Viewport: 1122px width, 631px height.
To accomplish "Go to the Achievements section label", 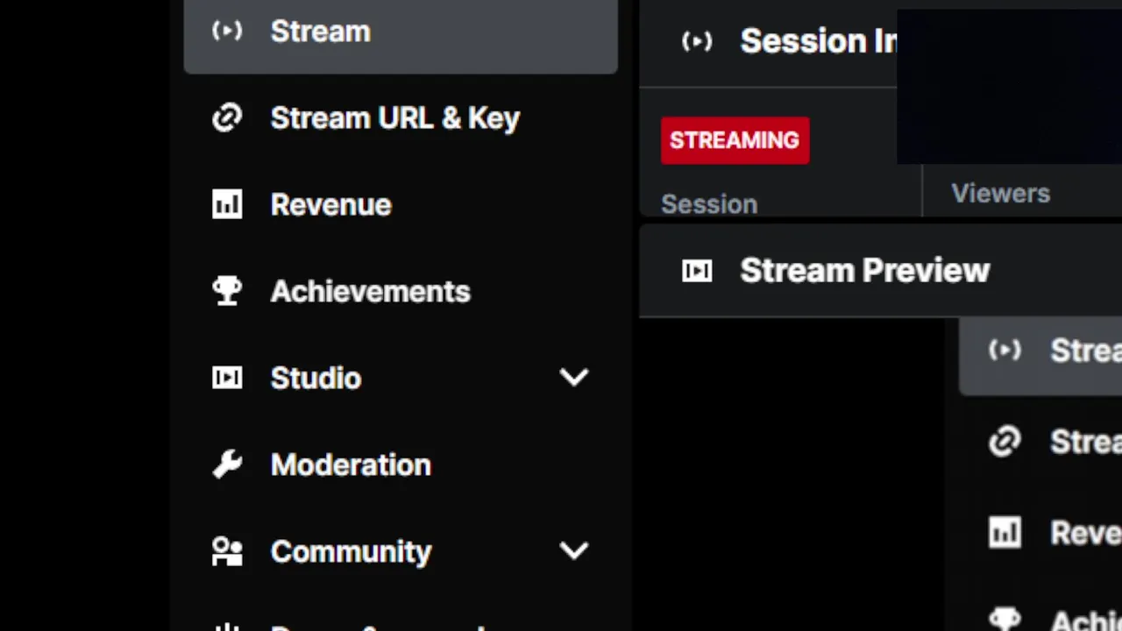I will point(370,291).
